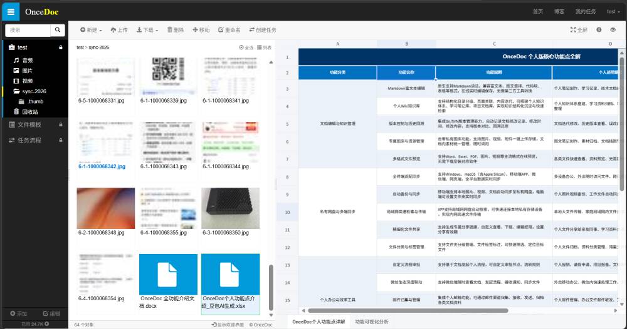Open file name 6-1-1000068342.jpg

click(x=102, y=167)
